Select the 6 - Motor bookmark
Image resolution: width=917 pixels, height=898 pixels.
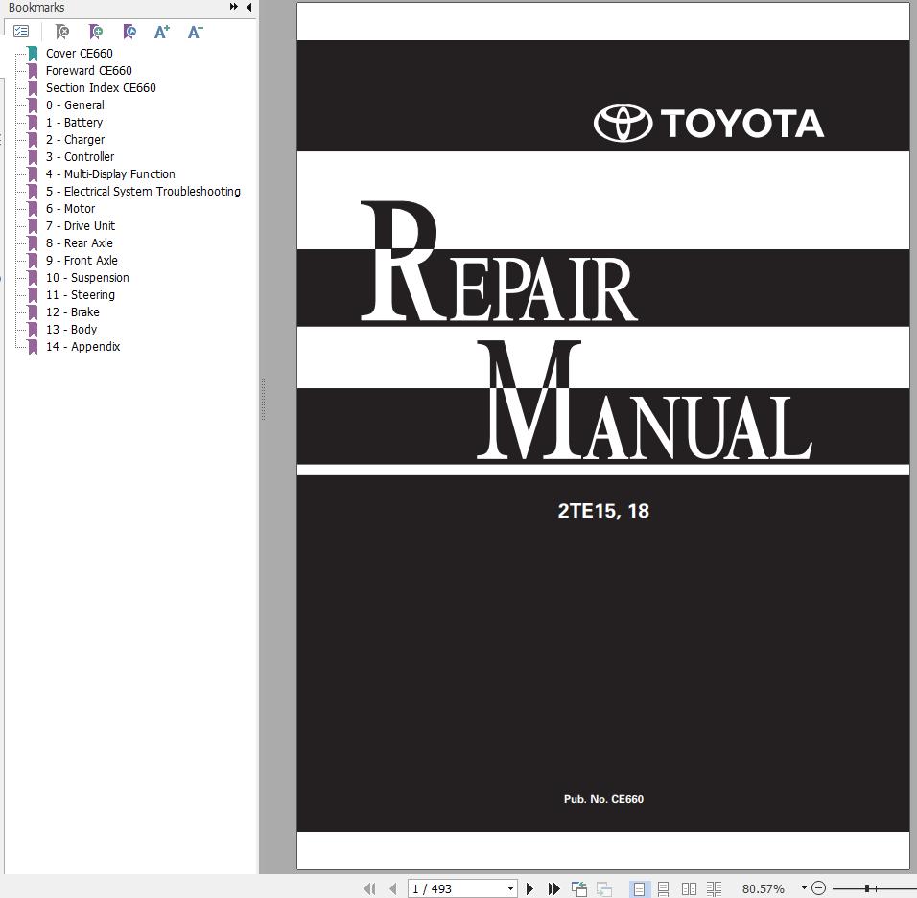coord(71,209)
